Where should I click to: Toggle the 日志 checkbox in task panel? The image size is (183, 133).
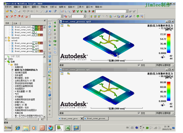coord(6,59)
